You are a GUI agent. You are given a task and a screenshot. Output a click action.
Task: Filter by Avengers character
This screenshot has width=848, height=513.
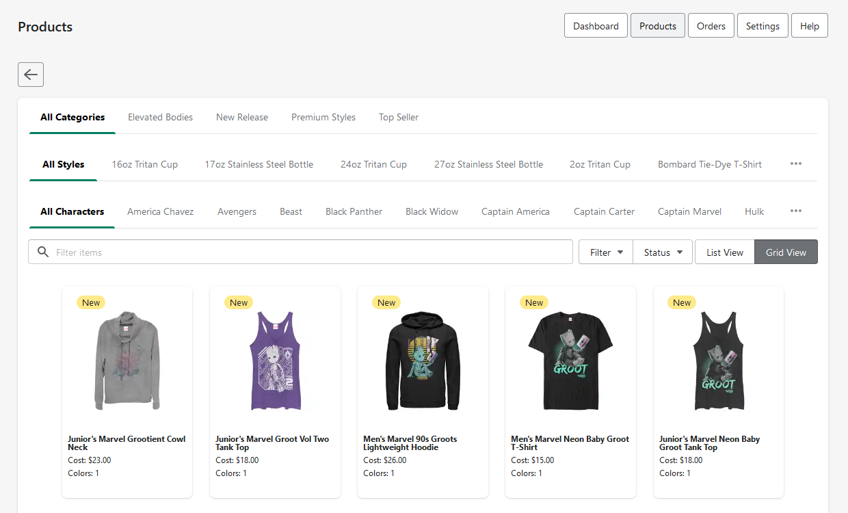pos(237,211)
